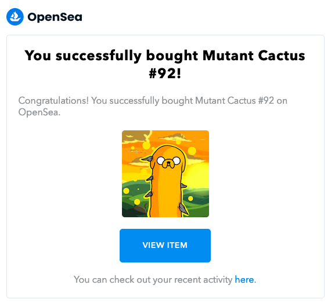Open recent activity via the 'here' link
This screenshot has height=303, width=331.
pos(244,280)
